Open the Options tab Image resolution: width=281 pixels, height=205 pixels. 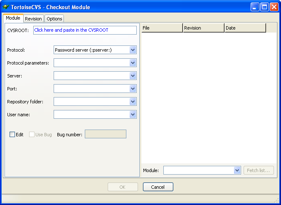click(x=54, y=19)
